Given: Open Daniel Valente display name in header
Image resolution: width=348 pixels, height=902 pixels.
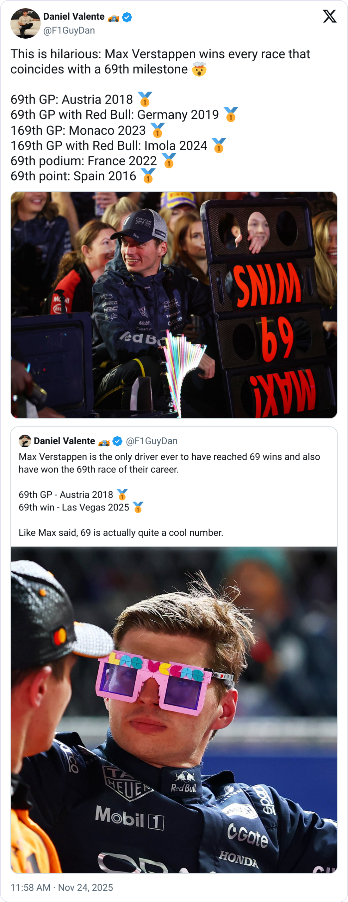Looking at the screenshot, I should 74,16.
